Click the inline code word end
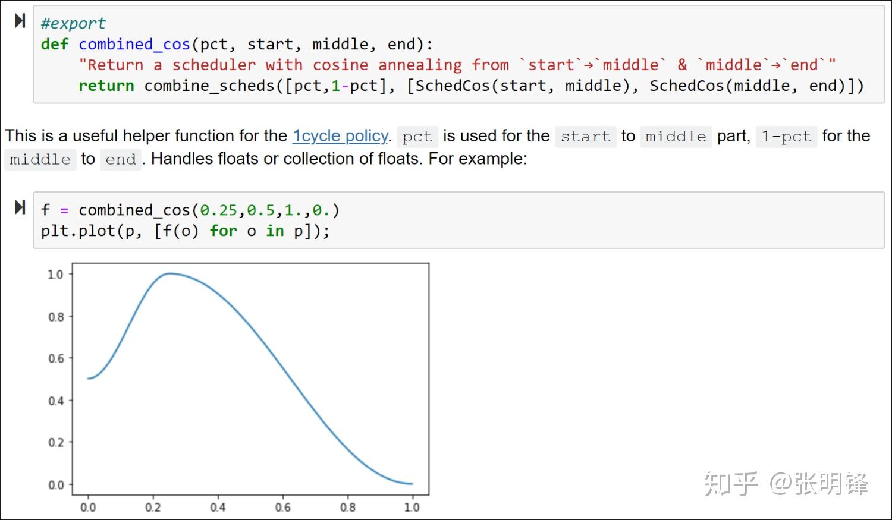The width and height of the screenshot is (892, 520). click(121, 160)
